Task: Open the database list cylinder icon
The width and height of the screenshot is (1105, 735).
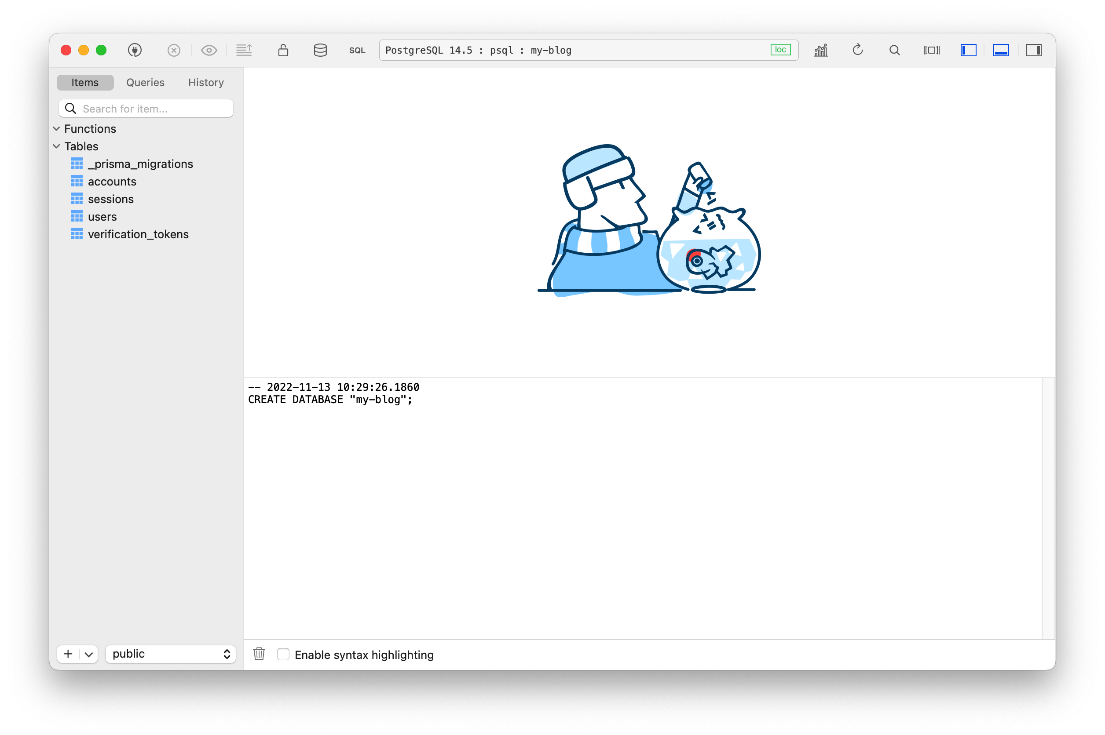Action: click(320, 50)
